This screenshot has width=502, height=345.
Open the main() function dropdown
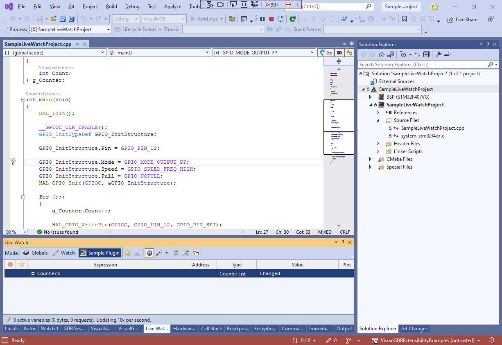pos(159,53)
